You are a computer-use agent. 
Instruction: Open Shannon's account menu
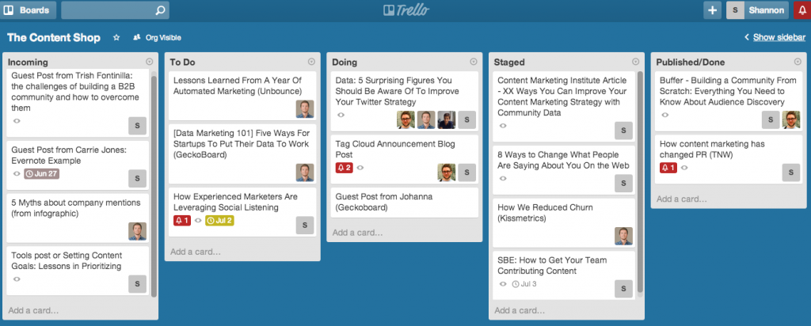pyautogui.click(x=758, y=9)
